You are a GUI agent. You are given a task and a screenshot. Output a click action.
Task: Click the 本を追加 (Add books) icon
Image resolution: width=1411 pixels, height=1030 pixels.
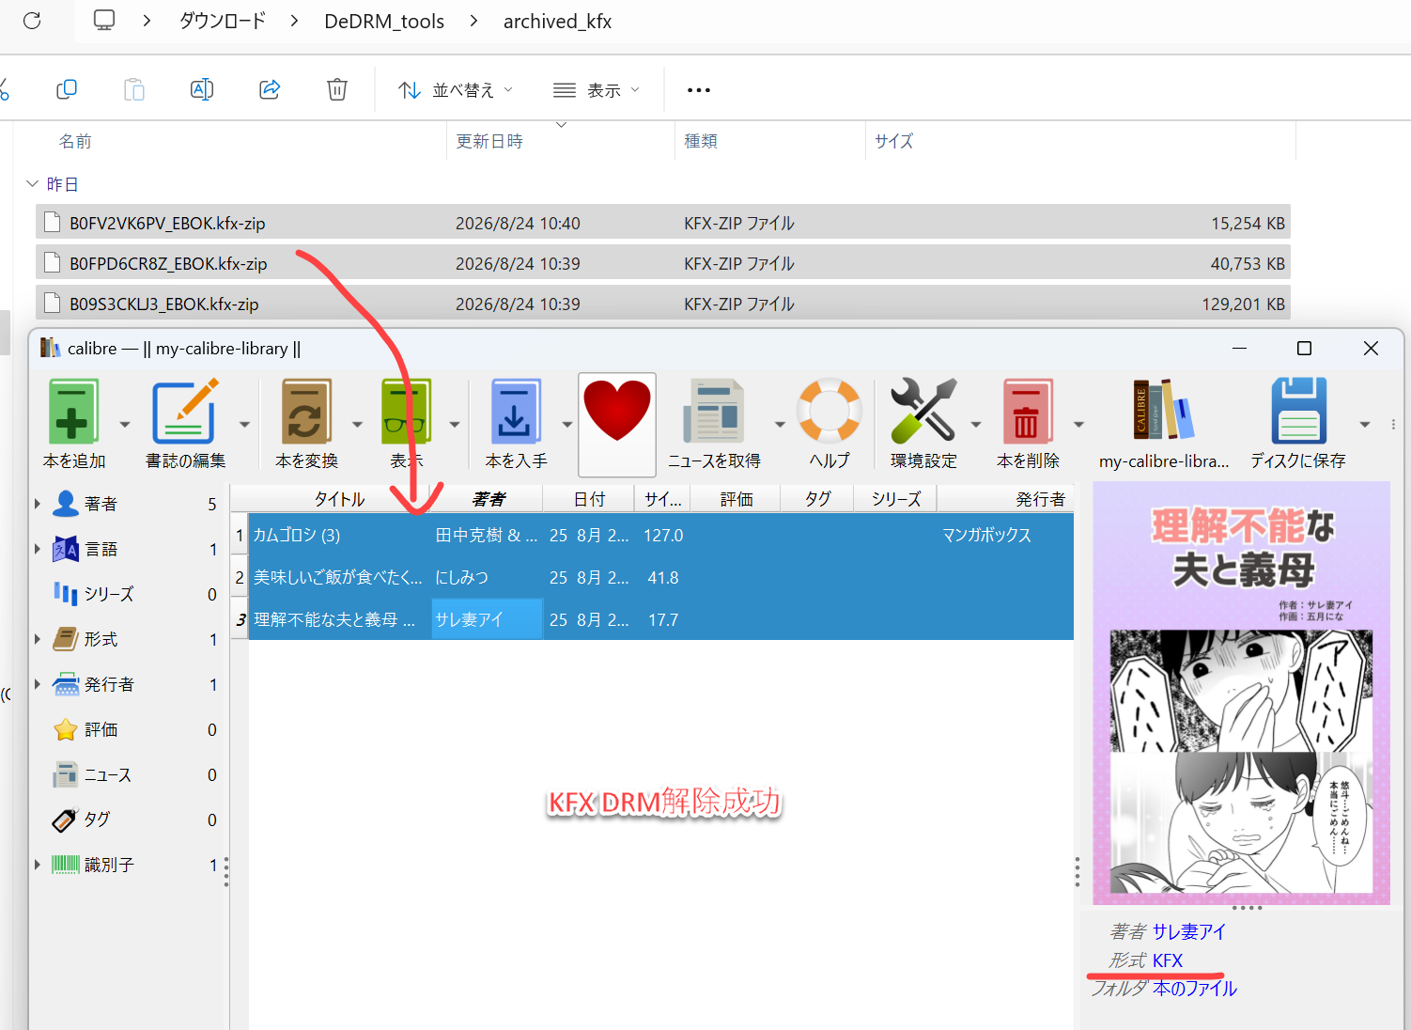(74, 412)
